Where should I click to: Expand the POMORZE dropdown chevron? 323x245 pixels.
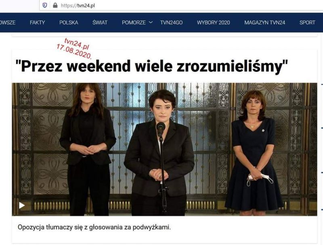tap(151, 22)
